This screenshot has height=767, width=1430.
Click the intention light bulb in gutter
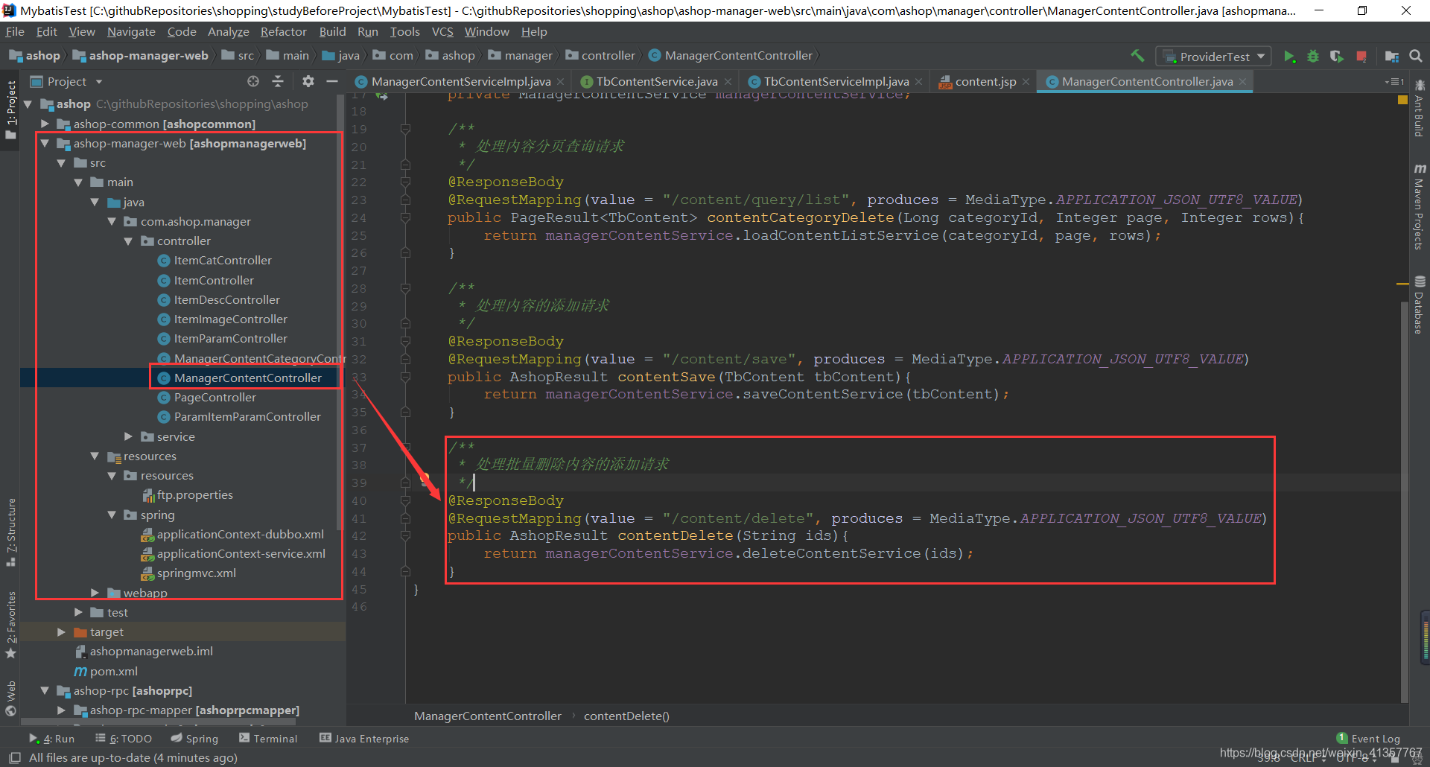[425, 479]
